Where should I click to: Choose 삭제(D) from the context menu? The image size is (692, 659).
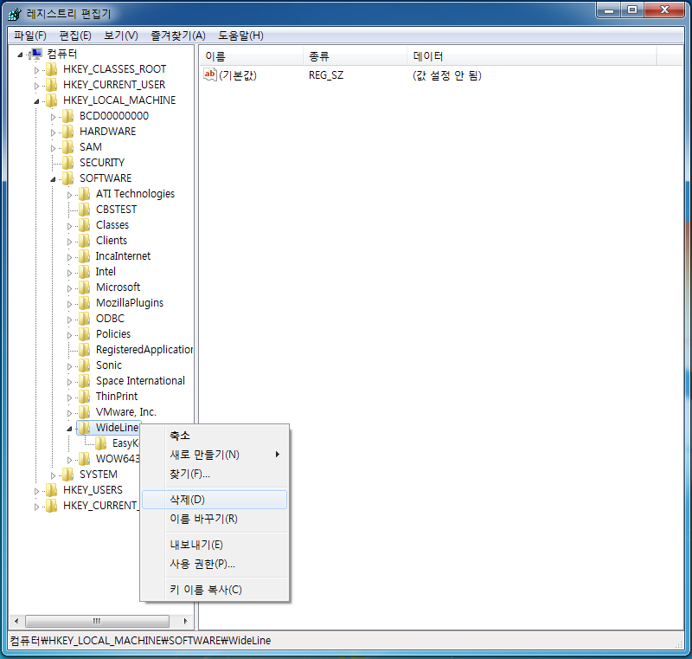point(188,500)
